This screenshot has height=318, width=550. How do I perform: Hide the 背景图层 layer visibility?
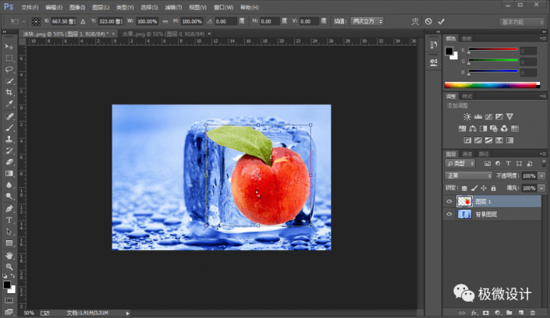pyautogui.click(x=449, y=214)
